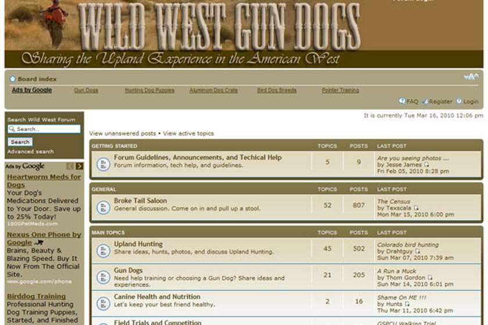The height and width of the screenshot is (325, 488).
Task: Open Advanced search link
Action: [x=30, y=151]
